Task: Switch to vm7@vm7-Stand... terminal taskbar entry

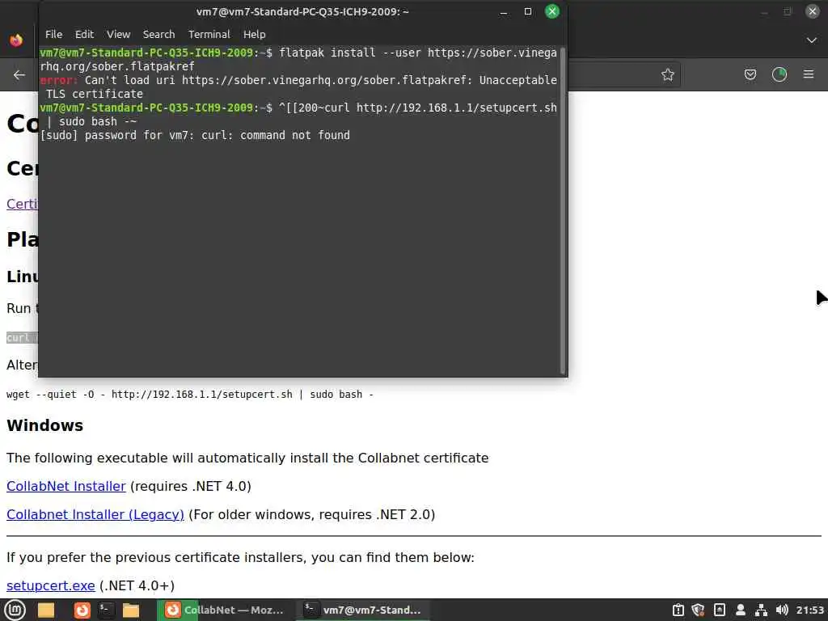Action: (363, 610)
